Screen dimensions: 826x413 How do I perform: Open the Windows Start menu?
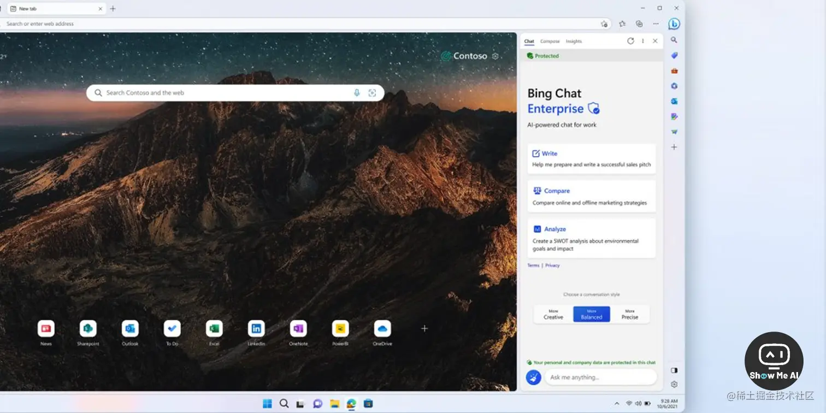(x=267, y=404)
